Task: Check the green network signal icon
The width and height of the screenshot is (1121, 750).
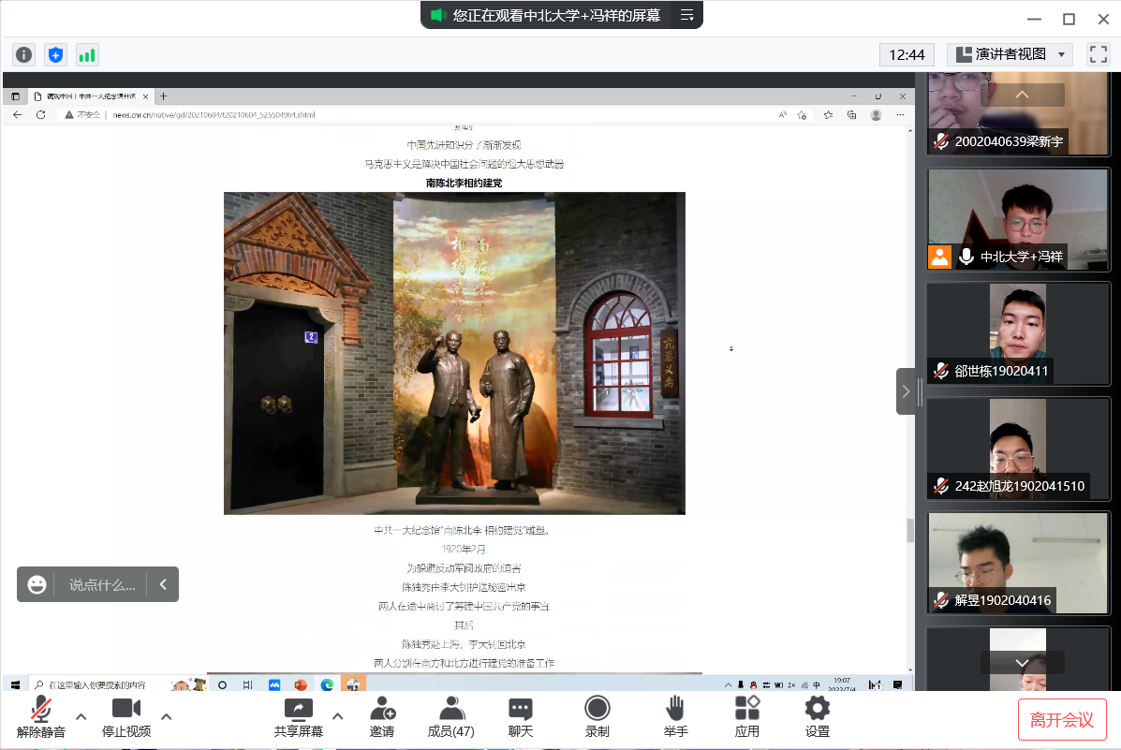Action: (87, 54)
